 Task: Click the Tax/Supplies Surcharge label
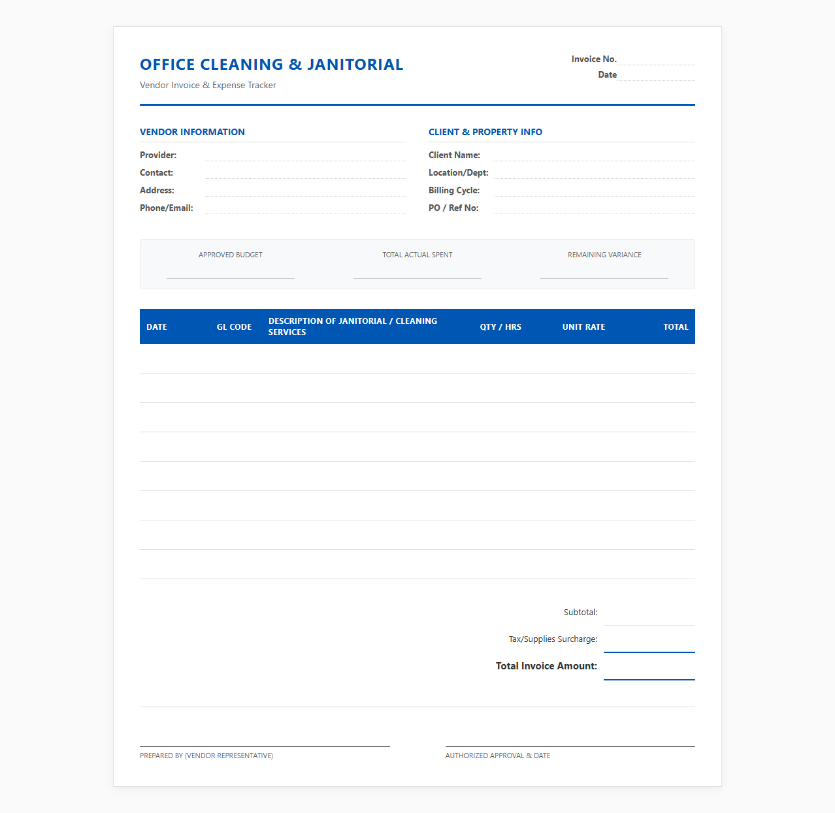pos(553,639)
